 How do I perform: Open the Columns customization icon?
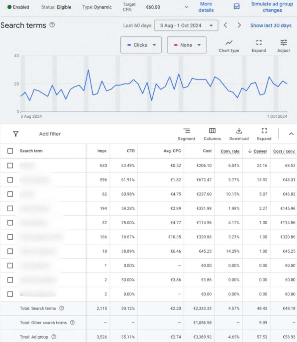212,131
